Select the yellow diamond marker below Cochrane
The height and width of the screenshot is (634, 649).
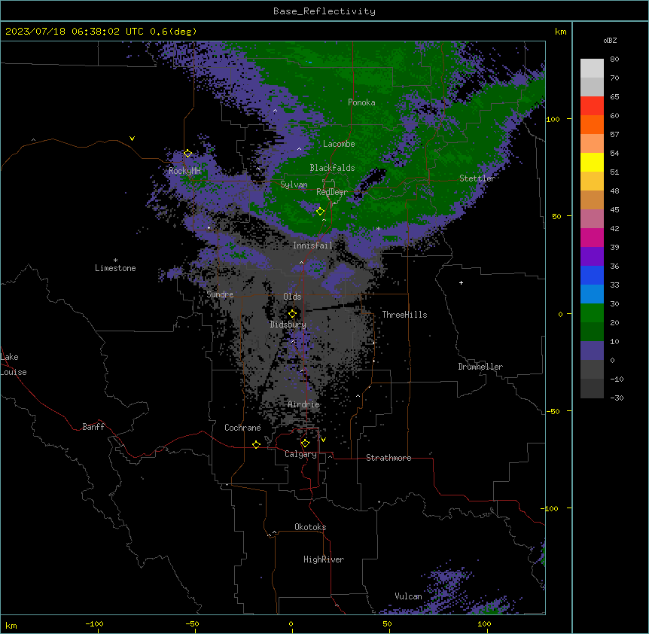point(256,444)
